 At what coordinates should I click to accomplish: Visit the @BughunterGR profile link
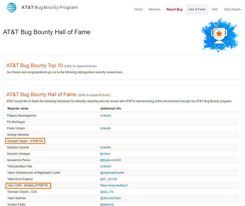(x=110, y=160)
